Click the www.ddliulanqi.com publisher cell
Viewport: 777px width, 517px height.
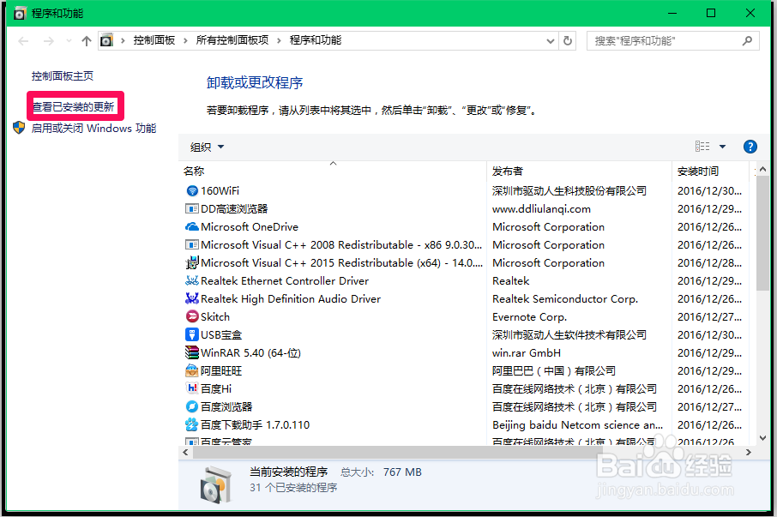pos(541,209)
